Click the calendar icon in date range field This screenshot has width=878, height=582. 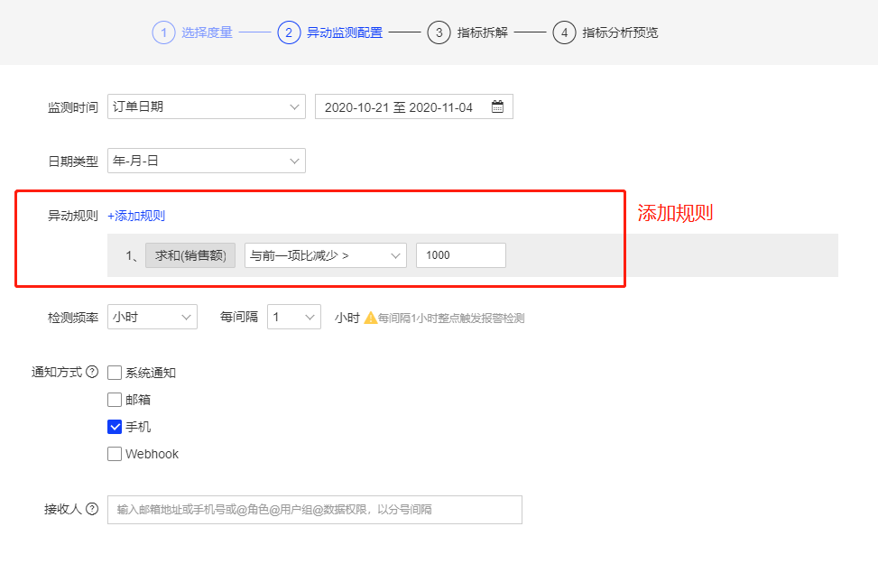[x=497, y=106]
